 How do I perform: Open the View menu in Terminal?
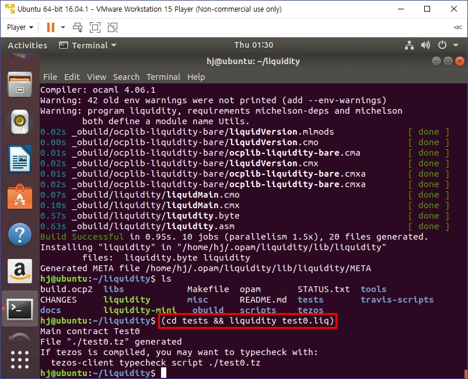click(x=96, y=77)
